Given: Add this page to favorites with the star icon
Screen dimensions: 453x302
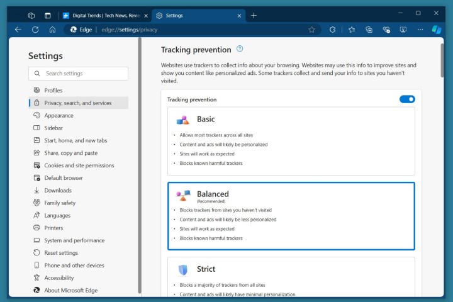Looking at the screenshot, I should point(311,29).
